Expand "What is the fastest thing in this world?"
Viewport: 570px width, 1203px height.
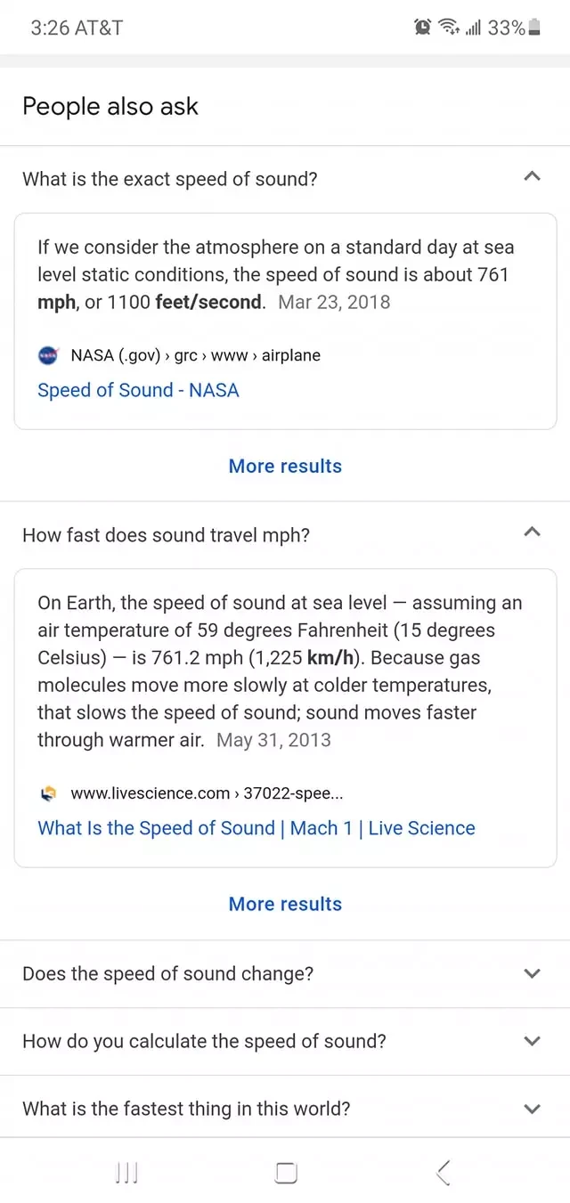[x=532, y=1109]
